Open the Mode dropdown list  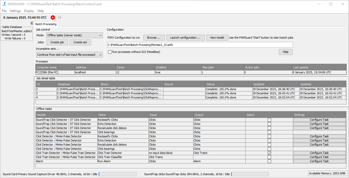75,35
